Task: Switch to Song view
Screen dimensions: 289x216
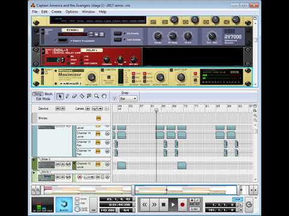Action: 38,94
